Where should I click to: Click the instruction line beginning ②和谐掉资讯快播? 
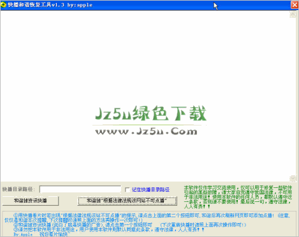[x=129, y=225]
